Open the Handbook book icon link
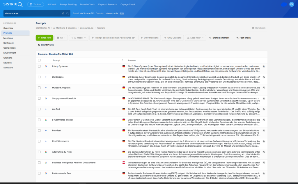This screenshot has height=184, width=298. (x=253, y=28)
